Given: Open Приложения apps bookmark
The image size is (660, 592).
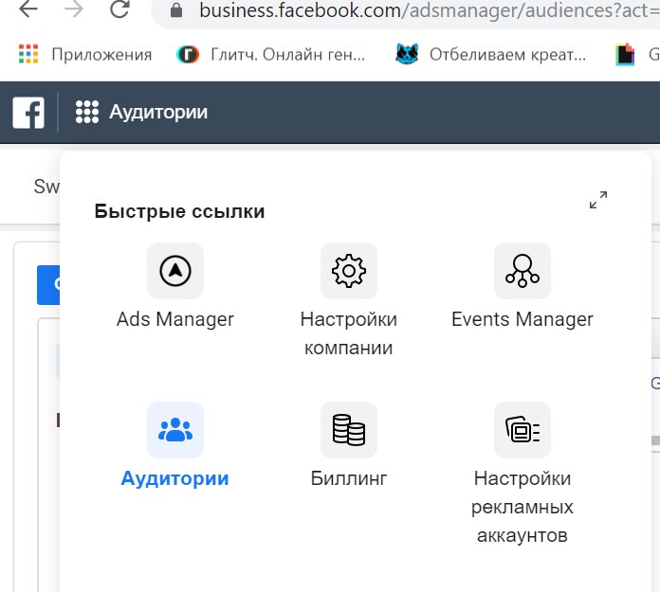Looking at the screenshot, I should tap(85, 55).
